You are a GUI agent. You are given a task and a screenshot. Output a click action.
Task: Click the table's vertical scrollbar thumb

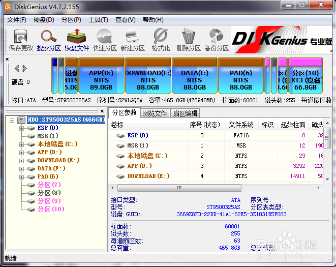coord(327,138)
